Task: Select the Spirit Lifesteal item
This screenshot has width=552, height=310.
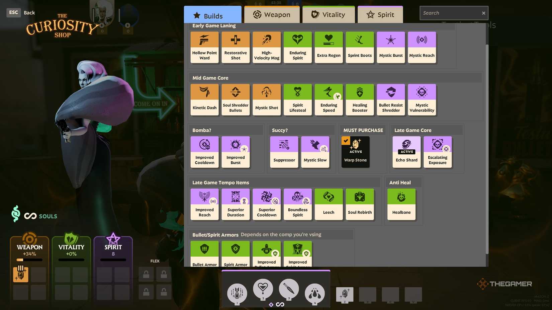Action: (297, 100)
